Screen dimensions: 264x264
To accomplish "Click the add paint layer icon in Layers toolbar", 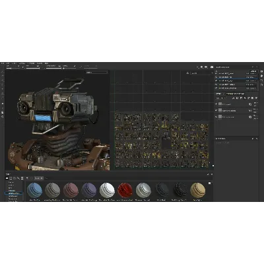I will pos(241,98).
